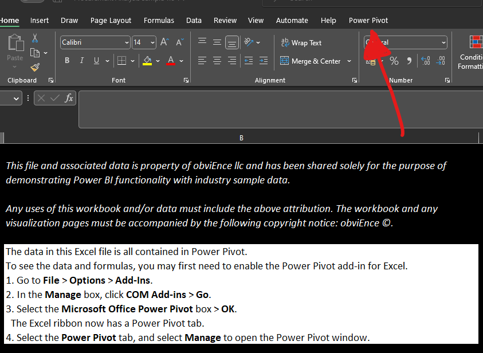Click the Increase Font Size icon

point(164,42)
